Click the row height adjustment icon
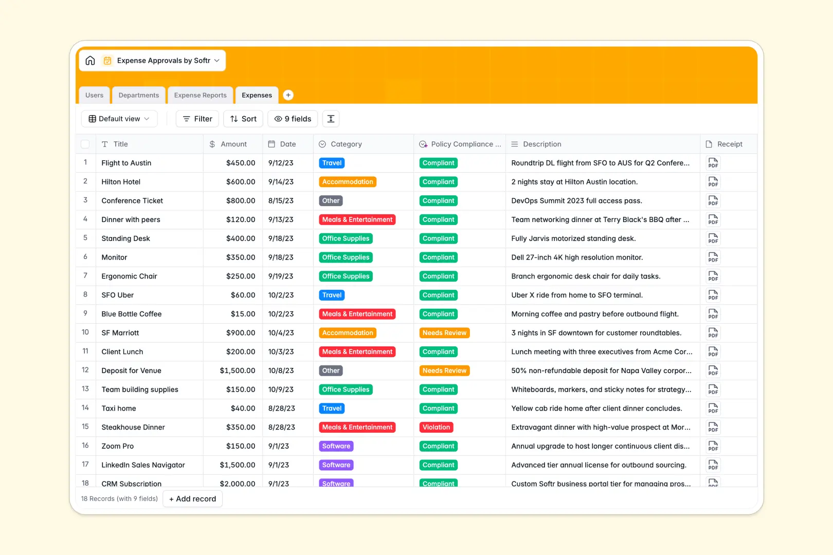This screenshot has height=555, width=833. click(x=331, y=119)
